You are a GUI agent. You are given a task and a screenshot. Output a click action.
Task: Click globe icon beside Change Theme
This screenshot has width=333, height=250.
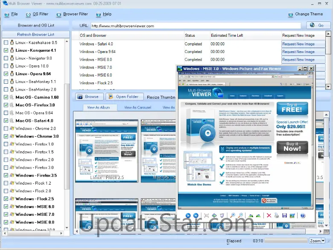click(291, 15)
